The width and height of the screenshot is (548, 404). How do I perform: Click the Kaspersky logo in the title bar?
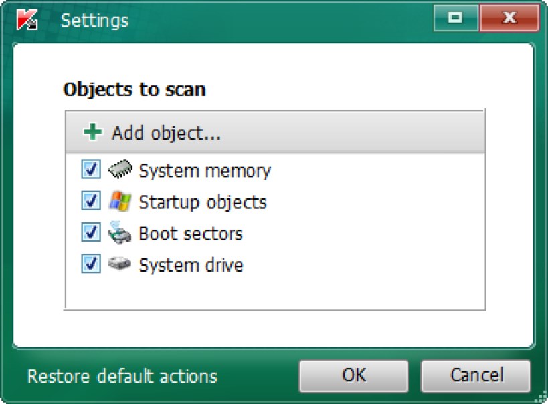pos(27,19)
